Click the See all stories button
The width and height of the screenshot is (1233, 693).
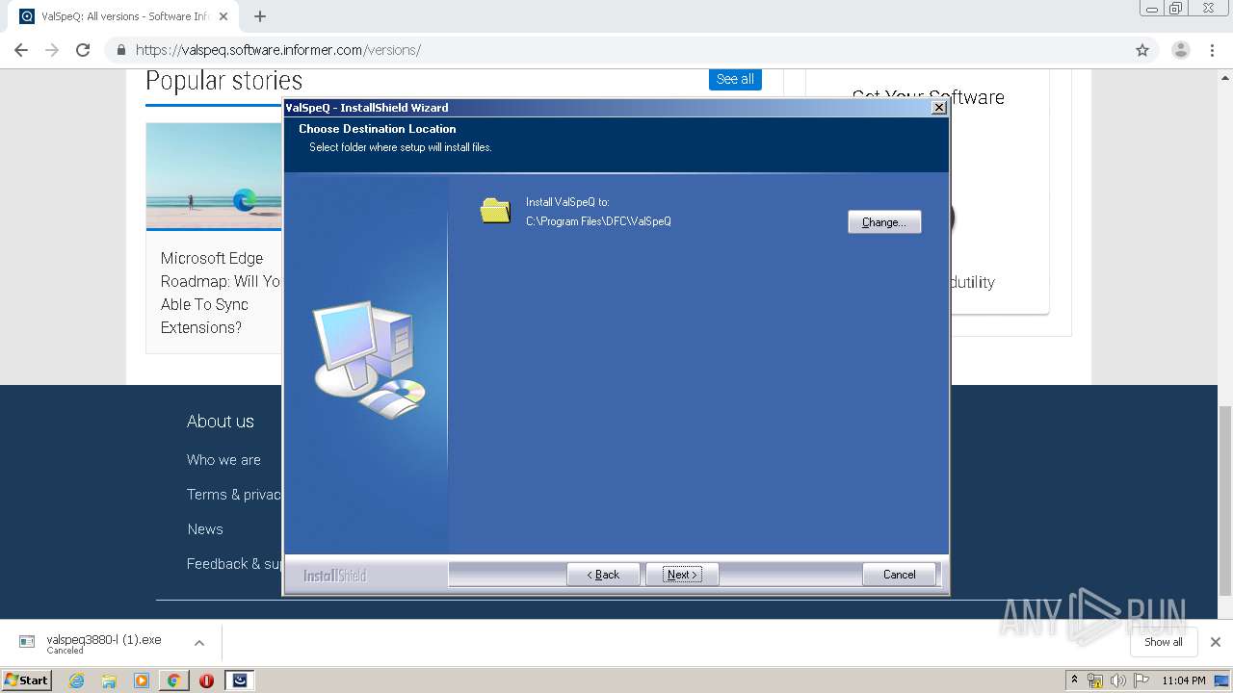735,79
